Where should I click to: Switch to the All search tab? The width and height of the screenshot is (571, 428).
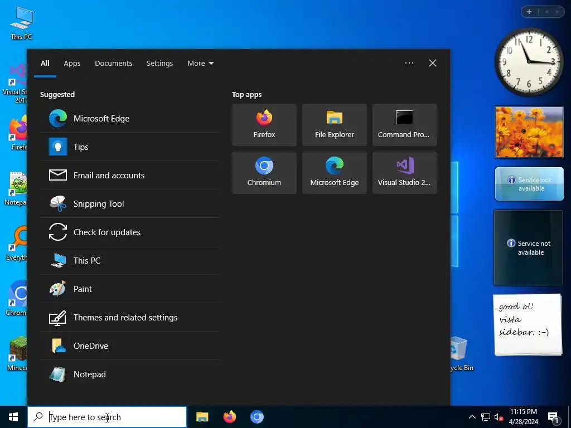tap(45, 64)
